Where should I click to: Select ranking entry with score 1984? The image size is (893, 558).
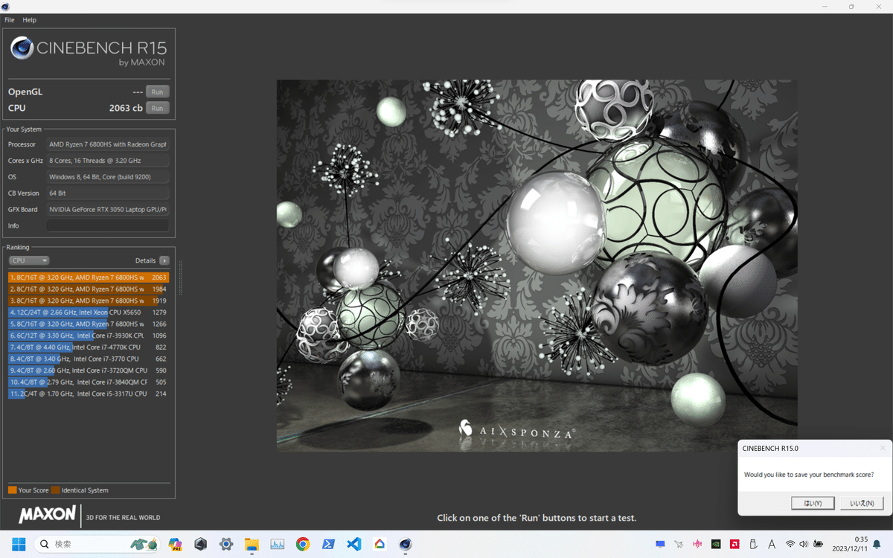pyautogui.click(x=89, y=289)
